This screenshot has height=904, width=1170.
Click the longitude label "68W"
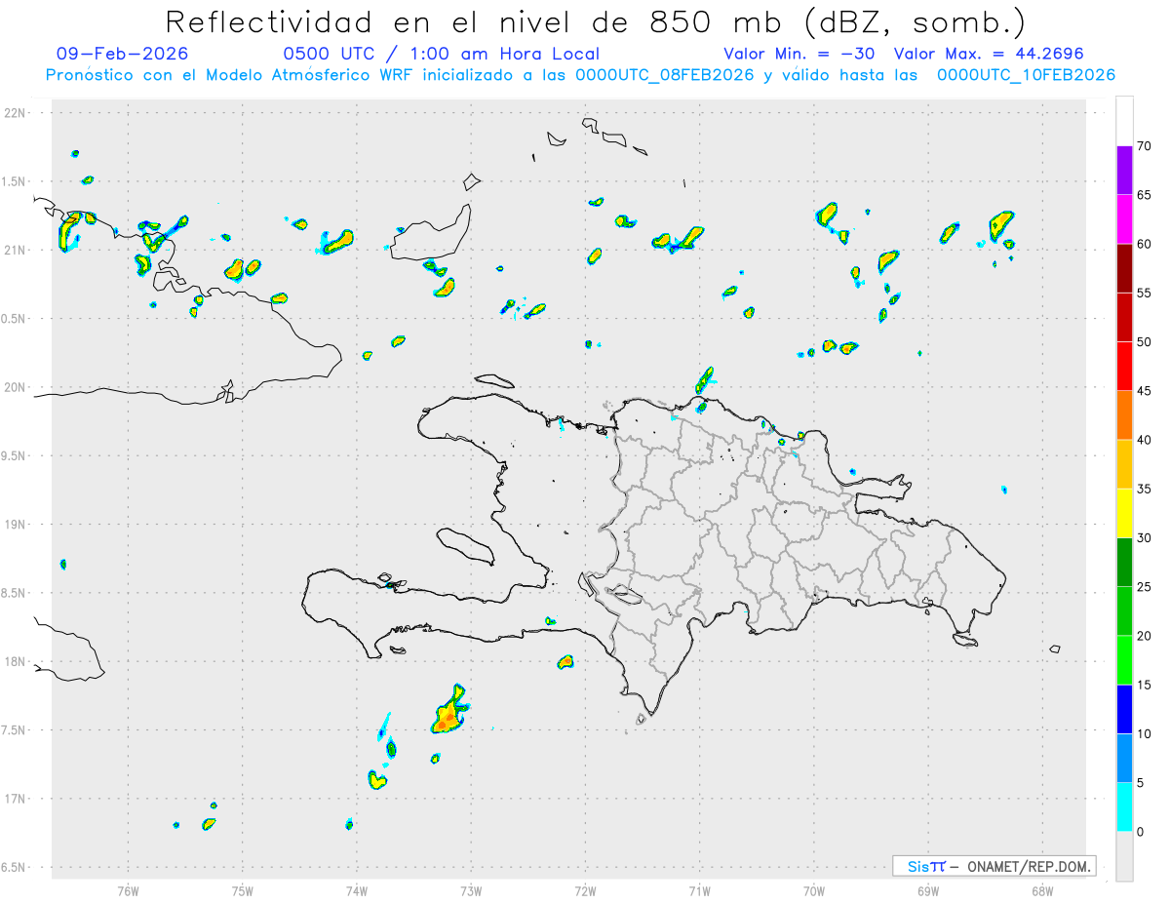point(1042,890)
